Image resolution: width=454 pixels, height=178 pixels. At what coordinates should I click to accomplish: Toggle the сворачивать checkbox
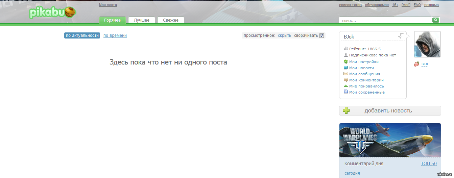pos(321,35)
